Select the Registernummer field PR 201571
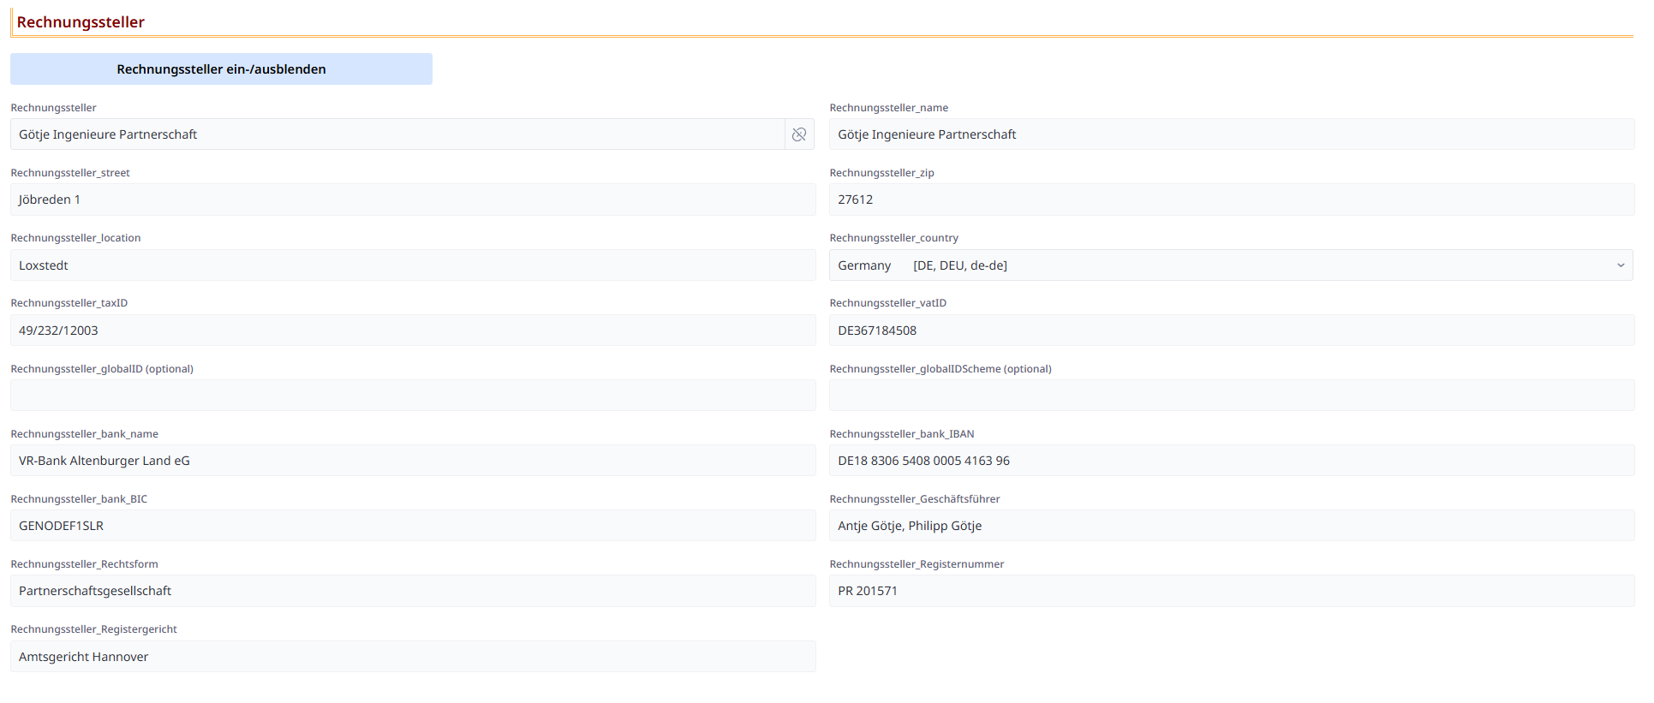Image resolution: width=1654 pixels, height=703 pixels. point(1231,591)
